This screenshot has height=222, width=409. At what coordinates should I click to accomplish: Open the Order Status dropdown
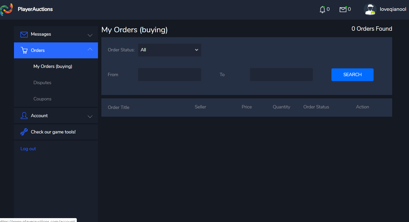pos(170,50)
